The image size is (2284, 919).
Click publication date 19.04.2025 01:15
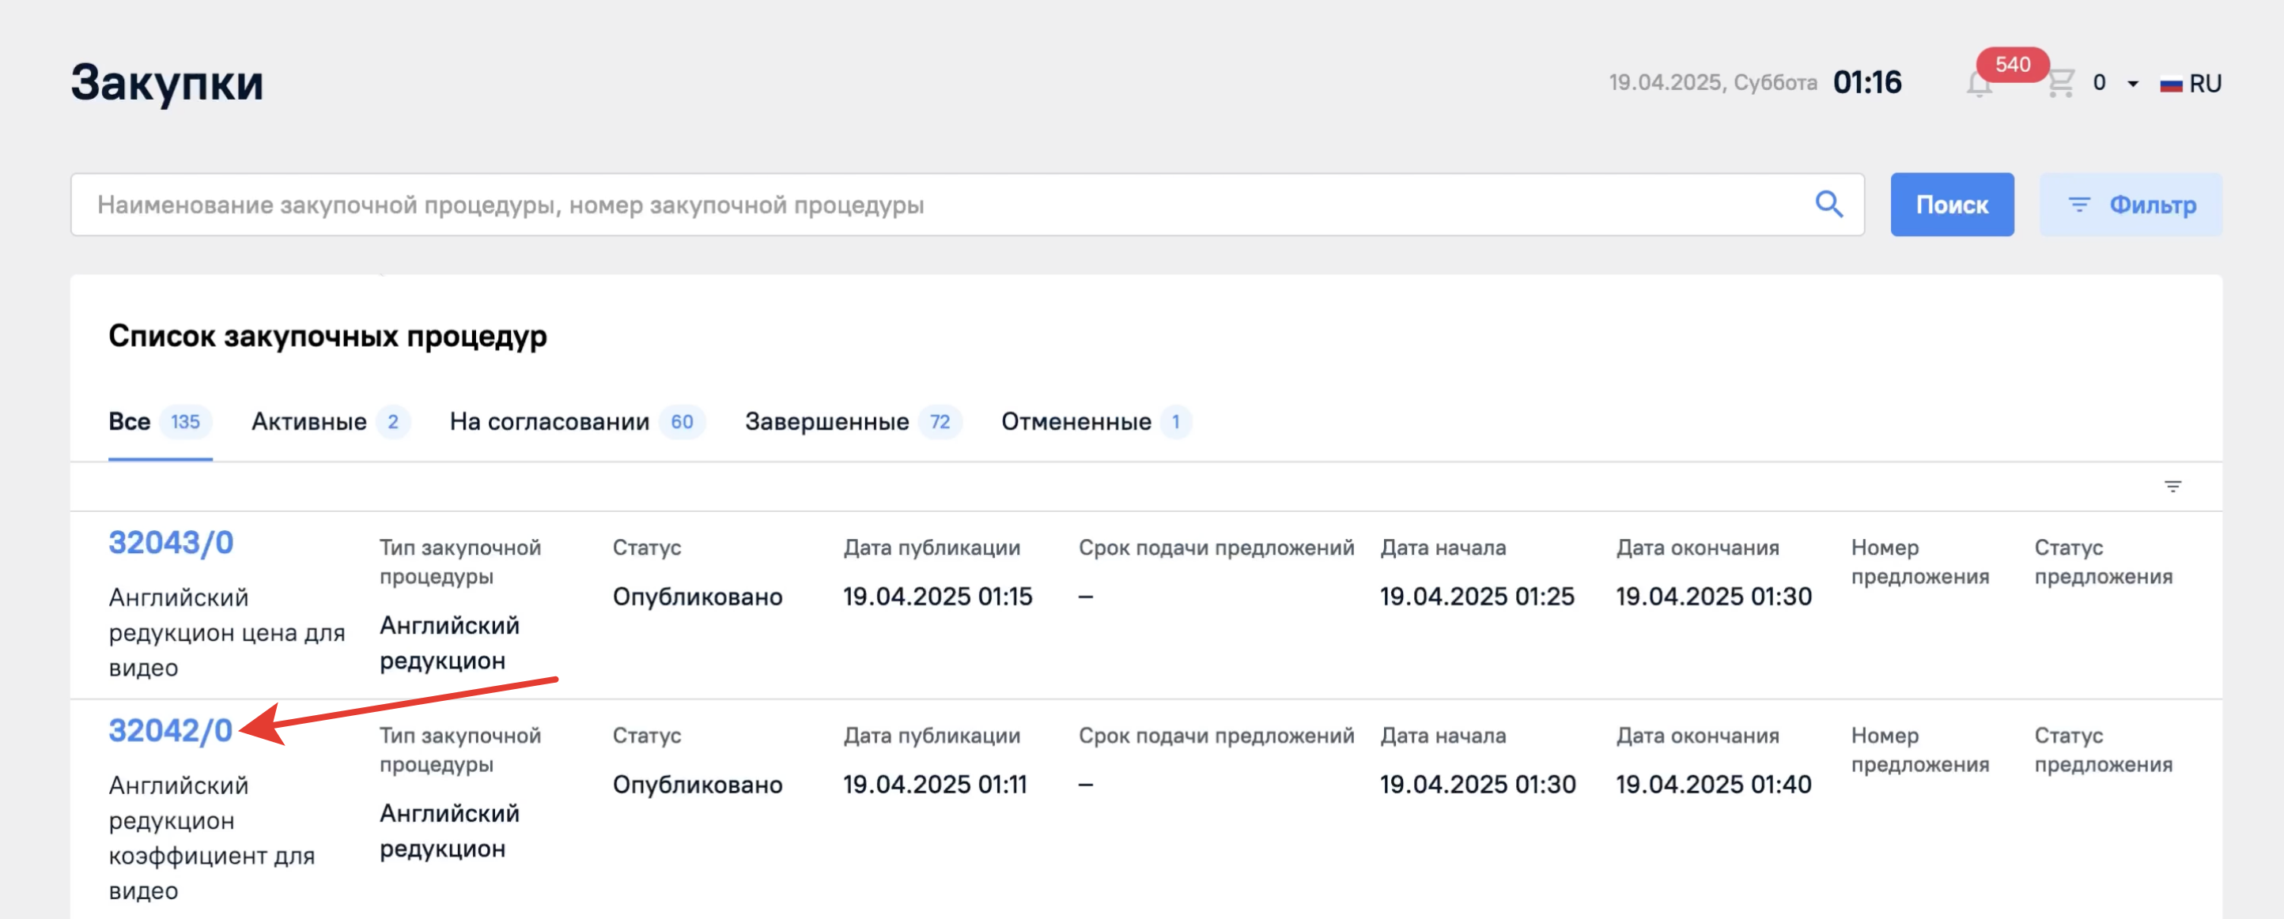pyautogui.click(x=937, y=597)
